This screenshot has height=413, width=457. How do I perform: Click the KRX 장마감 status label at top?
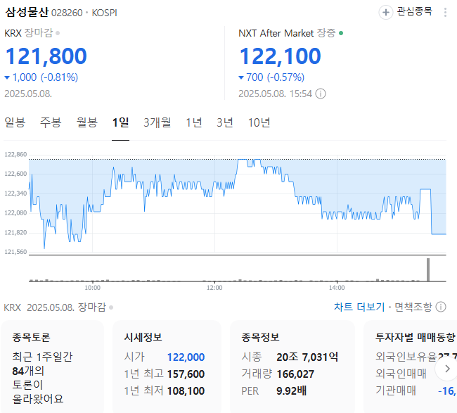coord(29,33)
